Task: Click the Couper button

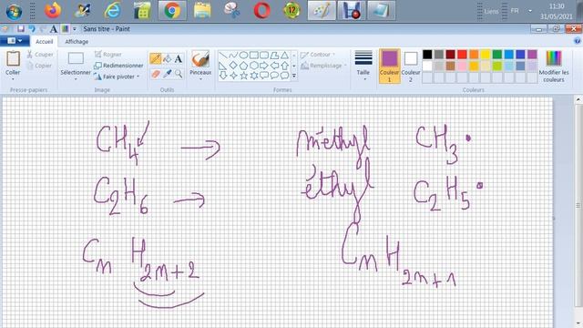Action: point(40,55)
